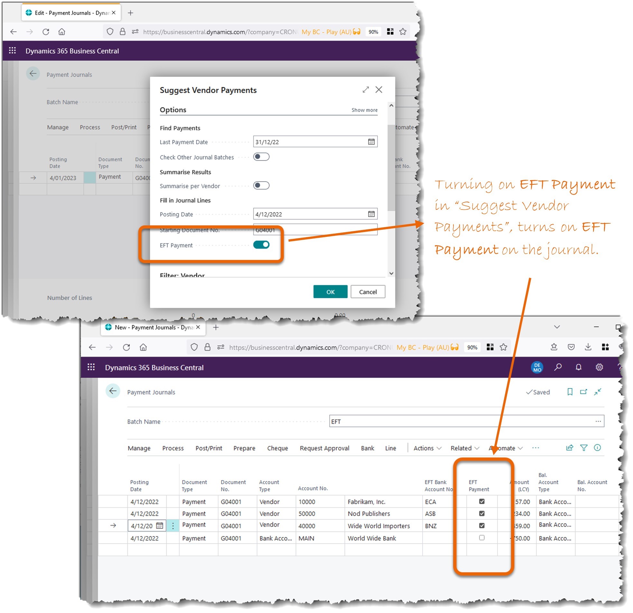
Task: Open page in new window icon
Action: pyautogui.click(x=583, y=392)
